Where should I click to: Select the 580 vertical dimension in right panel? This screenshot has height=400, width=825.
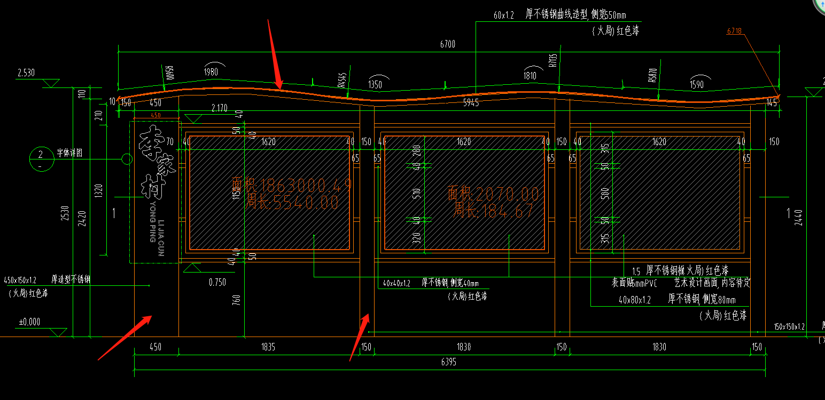click(x=605, y=194)
